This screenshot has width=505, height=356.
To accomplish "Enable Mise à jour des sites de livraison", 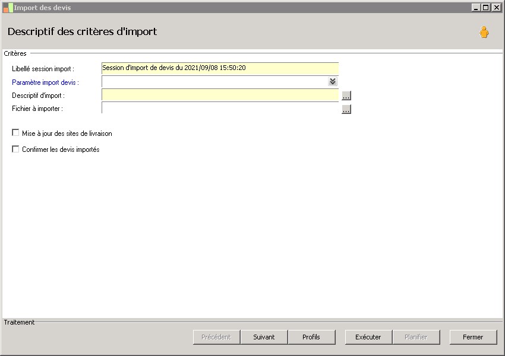I will 15,132.
